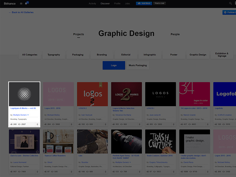Image resolution: width=236 pixels, height=177 pixels.
Task: Open the Laura Normand author link
Action: point(20,162)
